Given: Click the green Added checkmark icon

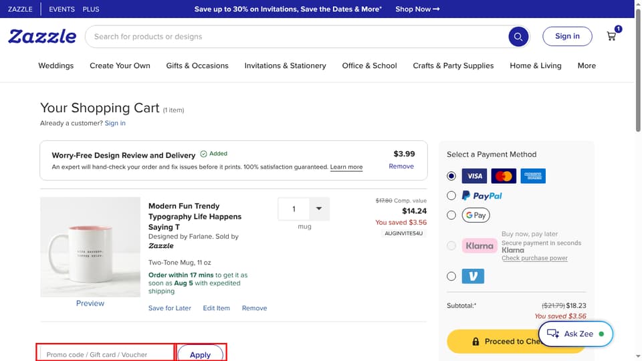Looking at the screenshot, I should (203, 154).
